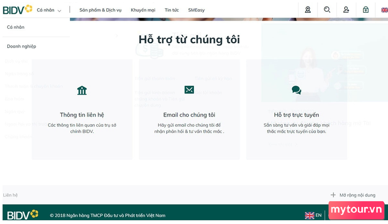
Task: Open the branch locator pin icon
Action: tap(308, 9)
